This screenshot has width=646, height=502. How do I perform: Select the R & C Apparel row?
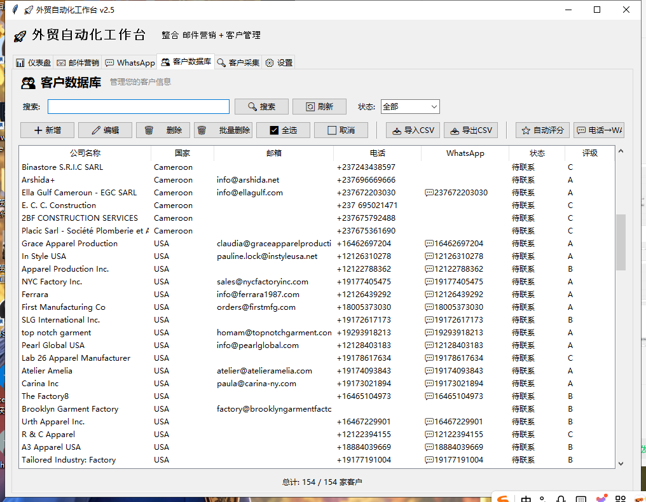[x=317, y=435]
